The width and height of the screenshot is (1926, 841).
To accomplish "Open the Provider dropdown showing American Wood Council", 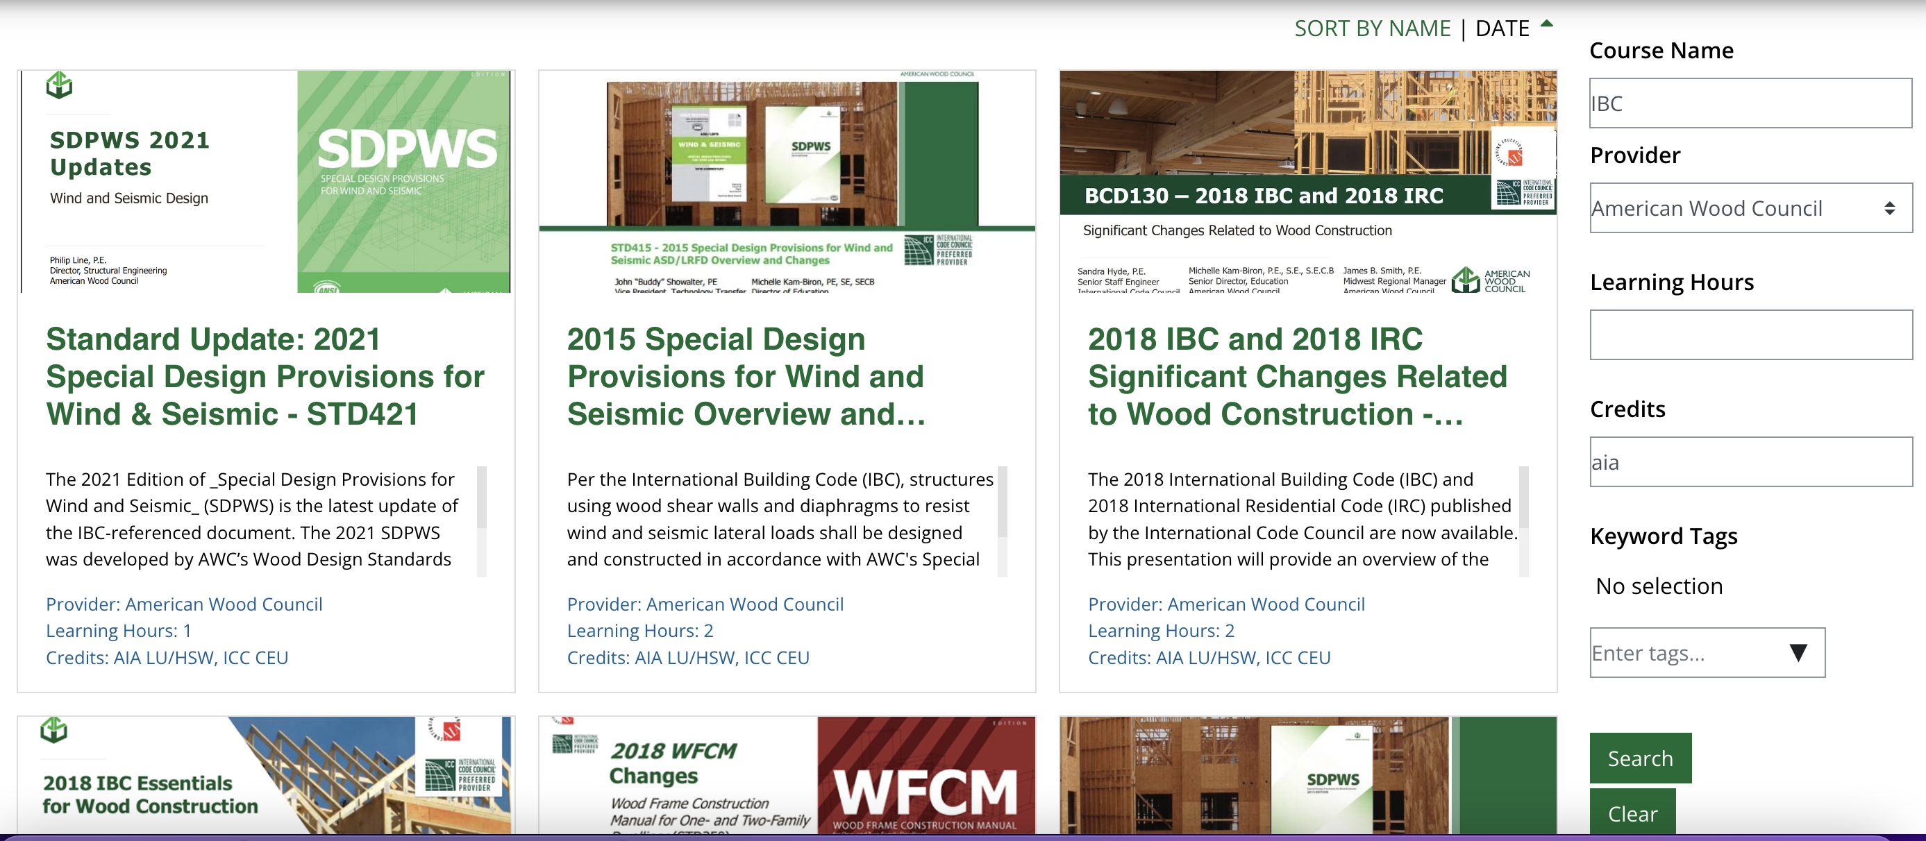I will click(x=1750, y=209).
